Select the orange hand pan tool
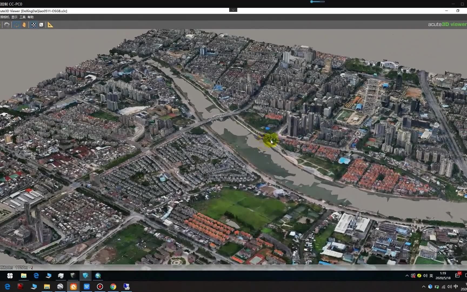This screenshot has height=292, width=467. click(24, 25)
